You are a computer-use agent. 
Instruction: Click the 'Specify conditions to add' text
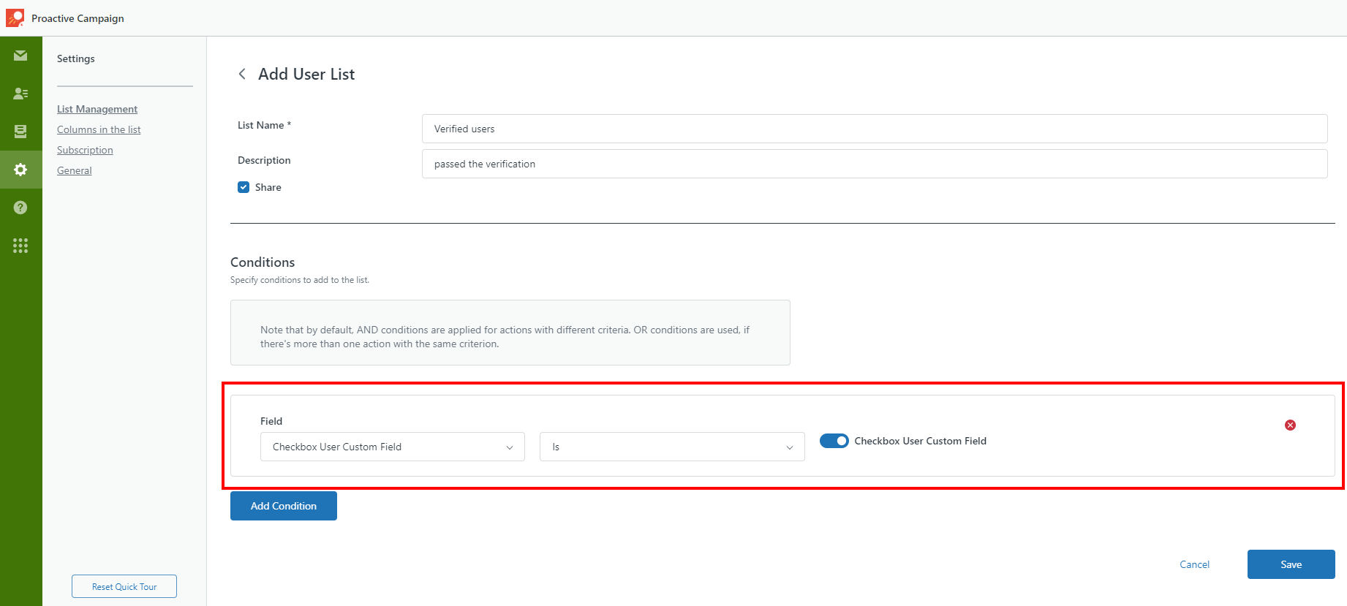pyautogui.click(x=300, y=280)
